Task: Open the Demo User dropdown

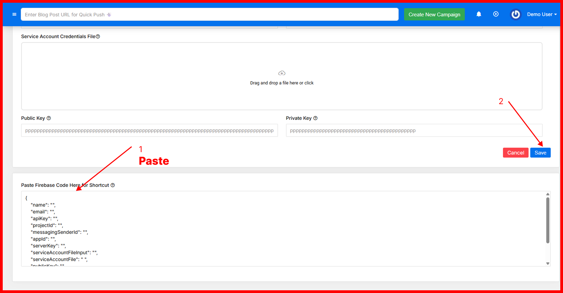Action: pos(542,14)
